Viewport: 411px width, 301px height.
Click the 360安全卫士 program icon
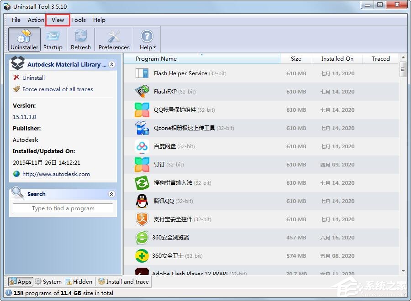[x=142, y=256]
